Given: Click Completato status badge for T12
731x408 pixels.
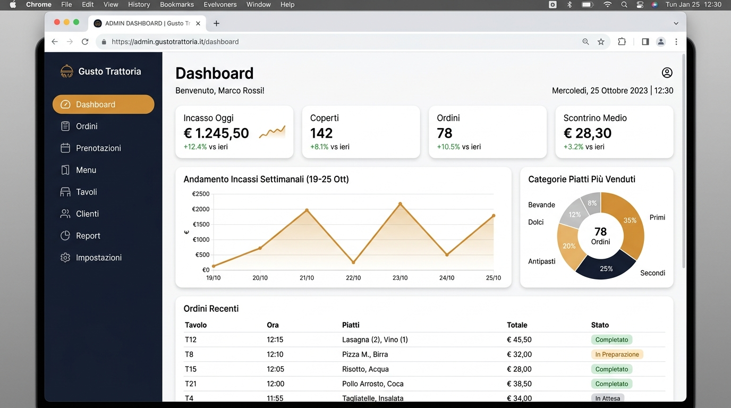Looking at the screenshot, I should pyautogui.click(x=611, y=339).
